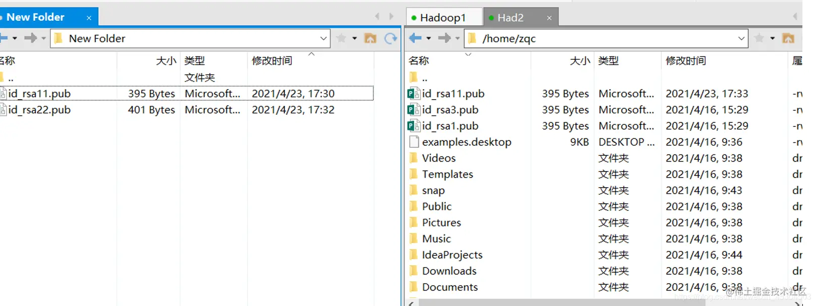Viewport: 816px width, 306px height.
Task: Go forward in local New Folder pane
Action: click(31, 38)
